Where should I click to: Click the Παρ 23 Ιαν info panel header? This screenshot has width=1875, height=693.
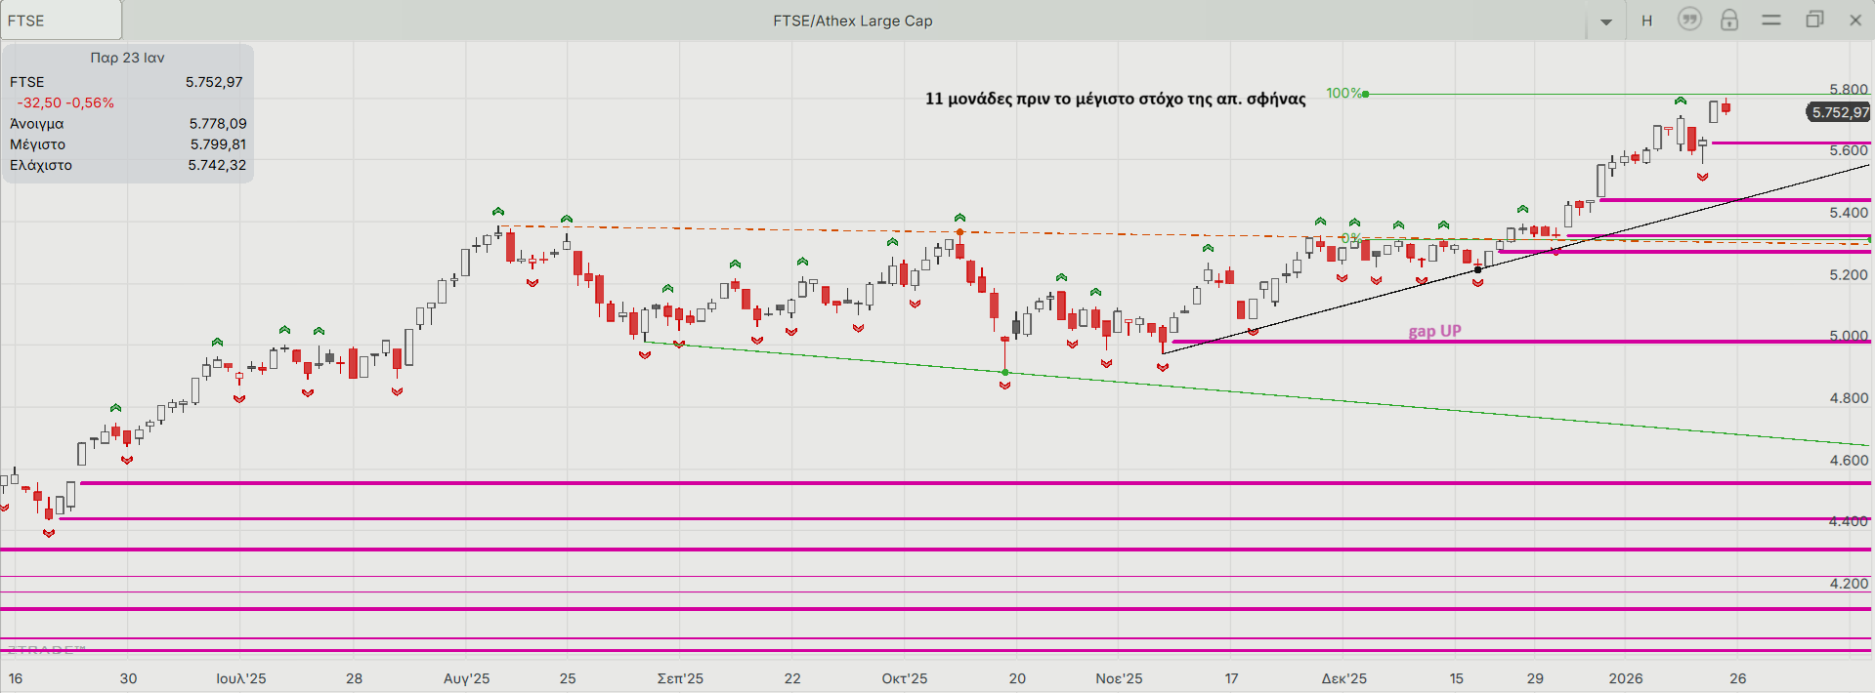click(x=127, y=58)
